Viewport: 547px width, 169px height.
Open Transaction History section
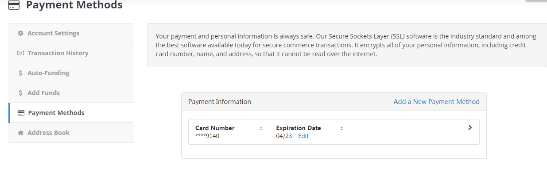(71, 53)
